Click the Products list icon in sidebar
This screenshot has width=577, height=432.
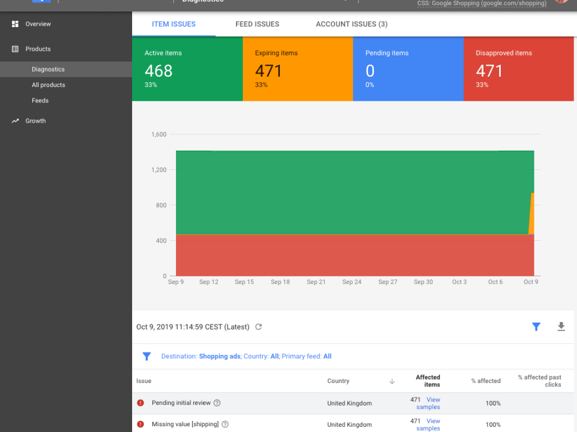[15, 49]
